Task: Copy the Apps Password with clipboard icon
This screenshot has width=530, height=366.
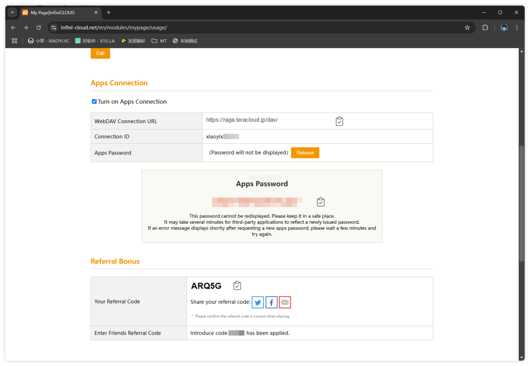Action: (320, 202)
